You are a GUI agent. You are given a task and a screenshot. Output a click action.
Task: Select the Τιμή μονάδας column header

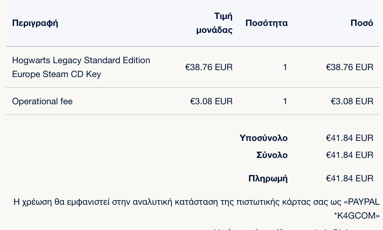click(x=214, y=23)
